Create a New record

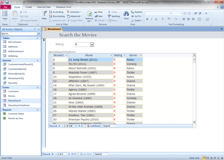pos(99,12)
